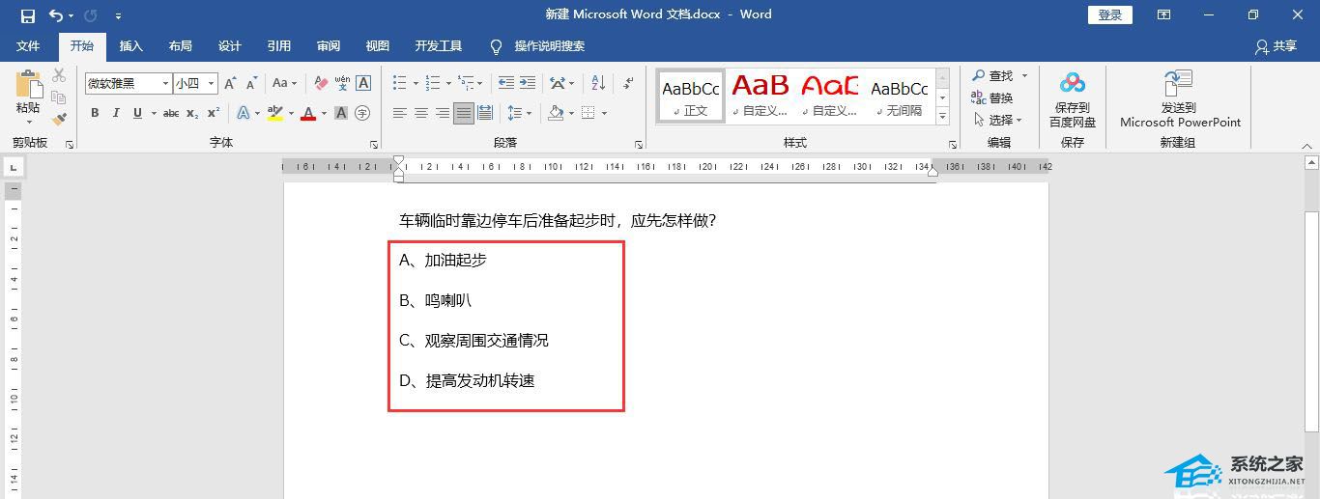Toggle character shading gray A
This screenshot has height=499, width=1320.
(x=341, y=113)
